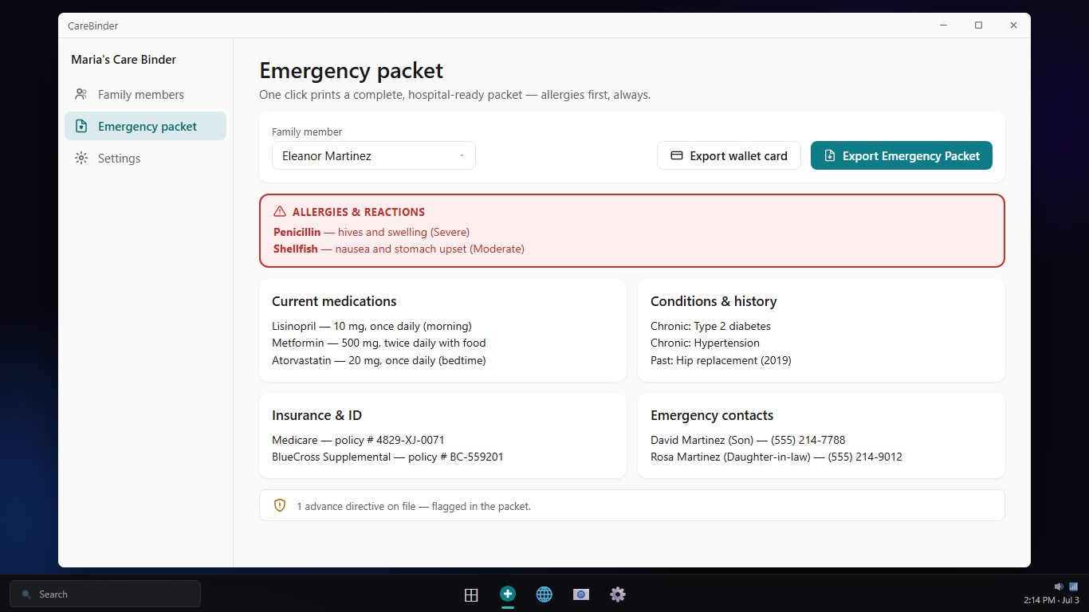Click Atorvastatin — 20 mg medication line
This screenshot has width=1089, height=612.
(379, 360)
